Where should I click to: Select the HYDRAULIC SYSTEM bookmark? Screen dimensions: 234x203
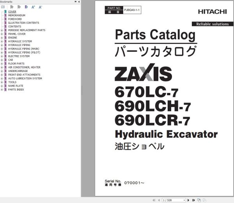coord(20,41)
